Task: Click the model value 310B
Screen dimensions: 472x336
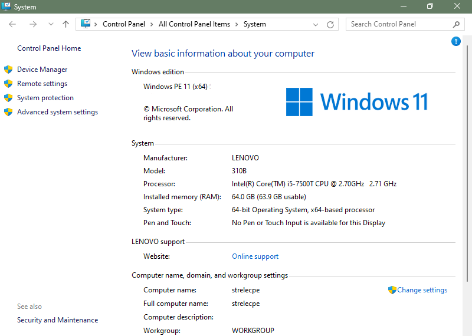Action: [x=239, y=171]
